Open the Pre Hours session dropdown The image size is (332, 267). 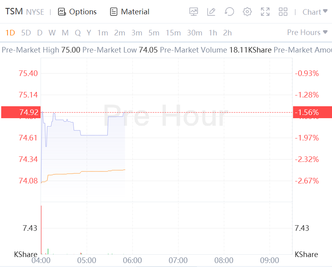click(307, 33)
